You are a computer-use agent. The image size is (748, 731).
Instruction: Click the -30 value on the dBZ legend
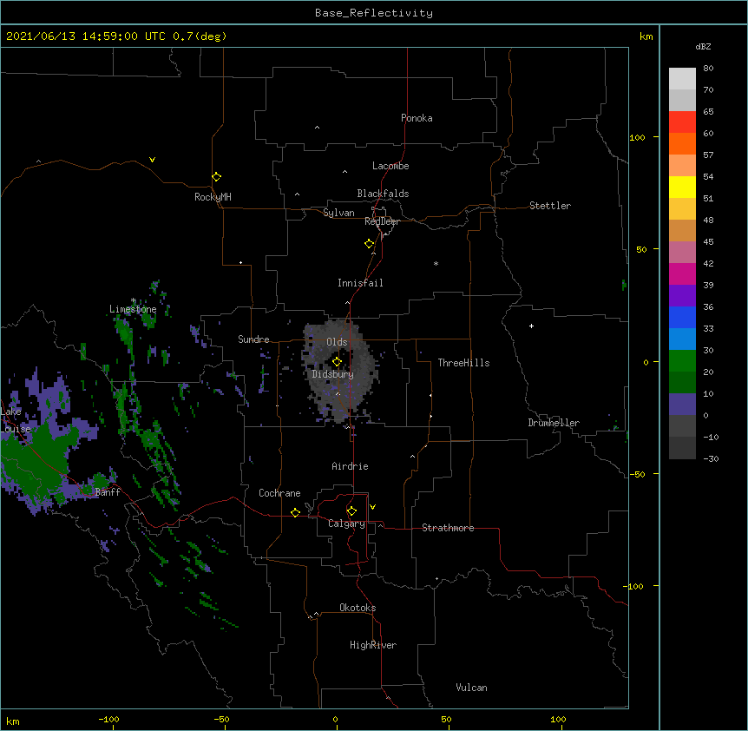(711, 458)
